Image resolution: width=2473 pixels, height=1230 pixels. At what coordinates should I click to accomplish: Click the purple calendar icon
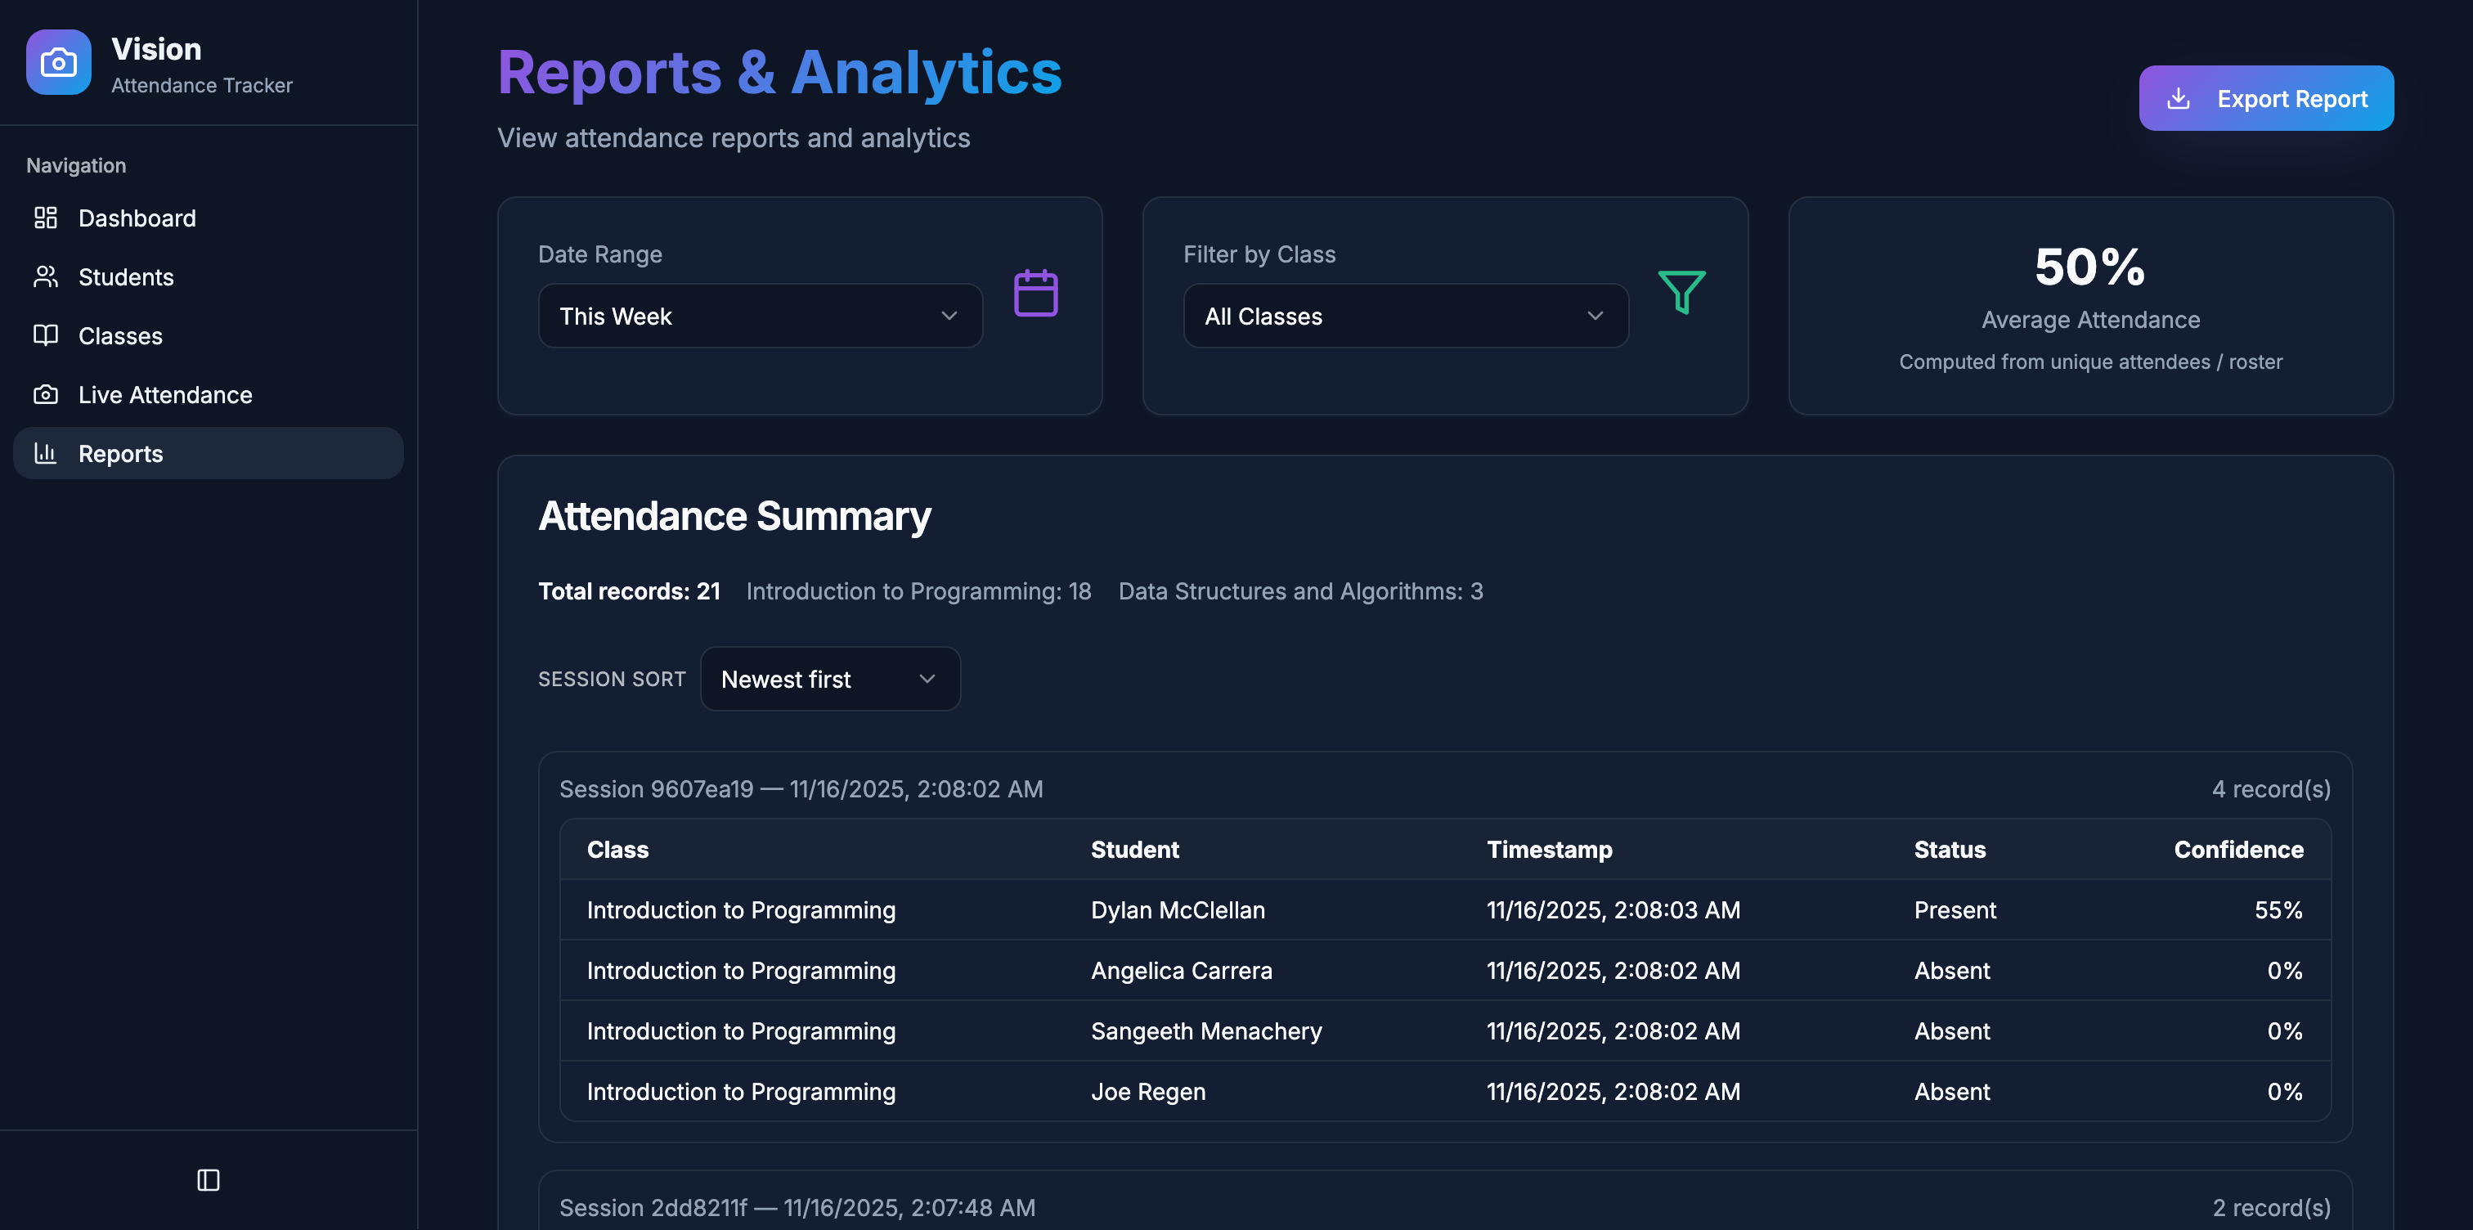[x=1035, y=293]
